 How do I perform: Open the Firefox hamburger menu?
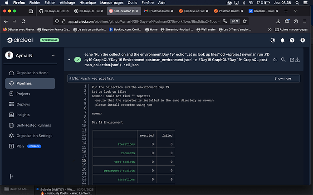pyautogui.click(x=305, y=21)
